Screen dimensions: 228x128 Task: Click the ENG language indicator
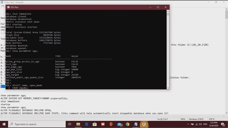pyautogui.click(x=205, y=124)
